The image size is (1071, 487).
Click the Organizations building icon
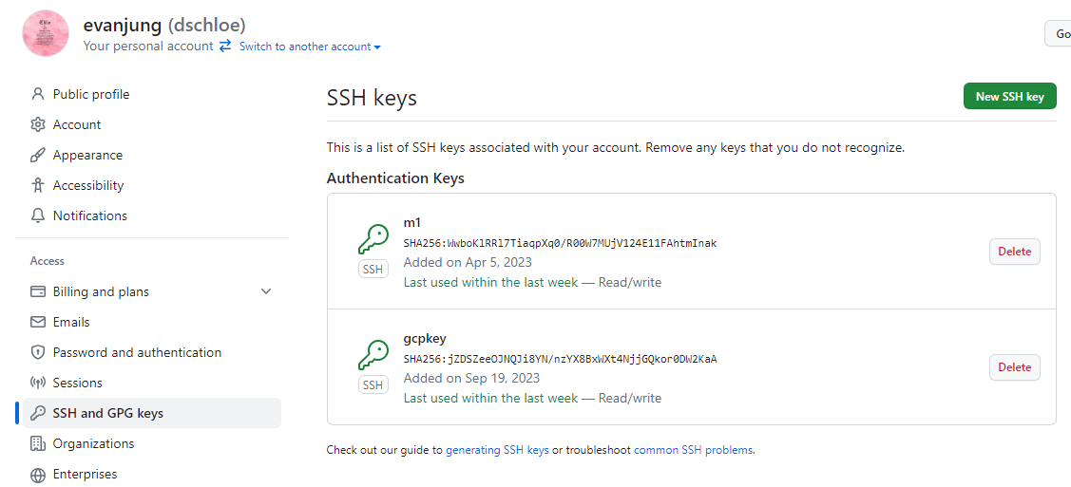(x=38, y=443)
